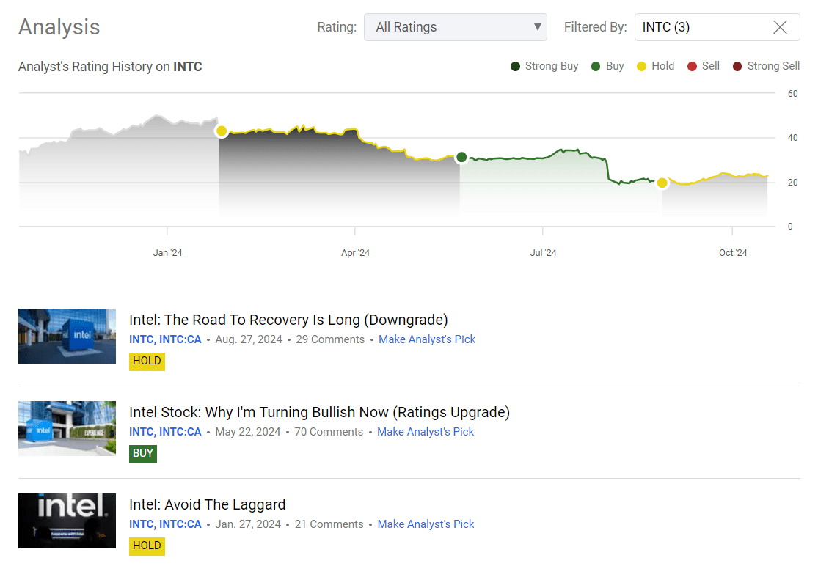Open the blue Intel cube thumbnail for Recovery article

click(67, 336)
